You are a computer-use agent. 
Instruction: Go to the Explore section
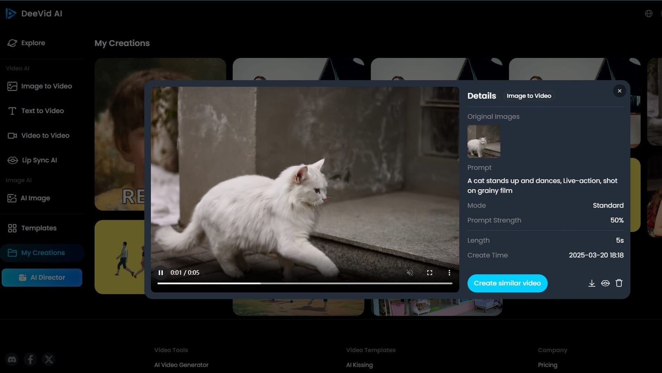(x=33, y=43)
